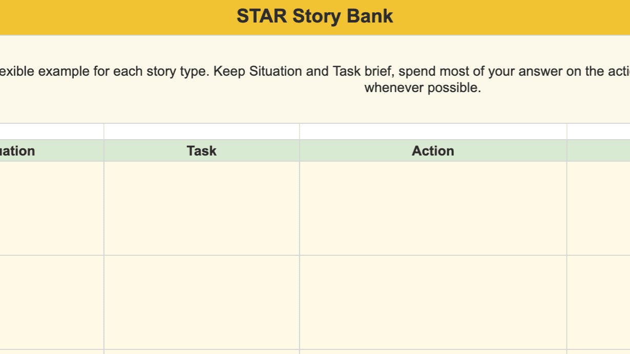Click the first empty cell under 'Action'
Image resolution: width=630 pixels, height=354 pixels.
click(433, 208)
